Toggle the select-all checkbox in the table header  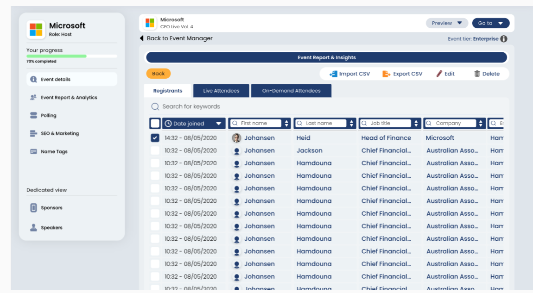155,123
